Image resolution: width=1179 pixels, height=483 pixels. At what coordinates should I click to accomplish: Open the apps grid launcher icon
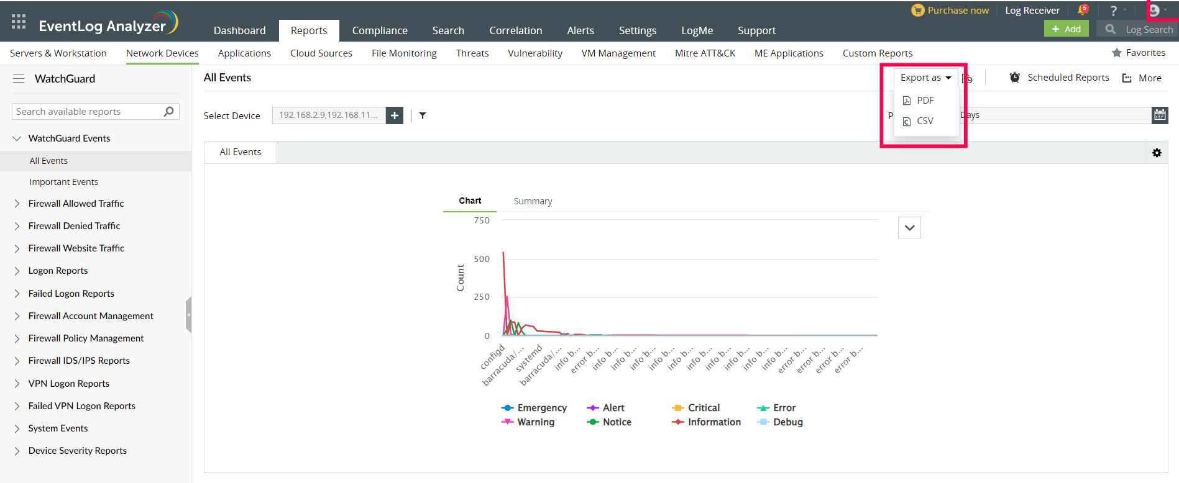pos(19,22)
